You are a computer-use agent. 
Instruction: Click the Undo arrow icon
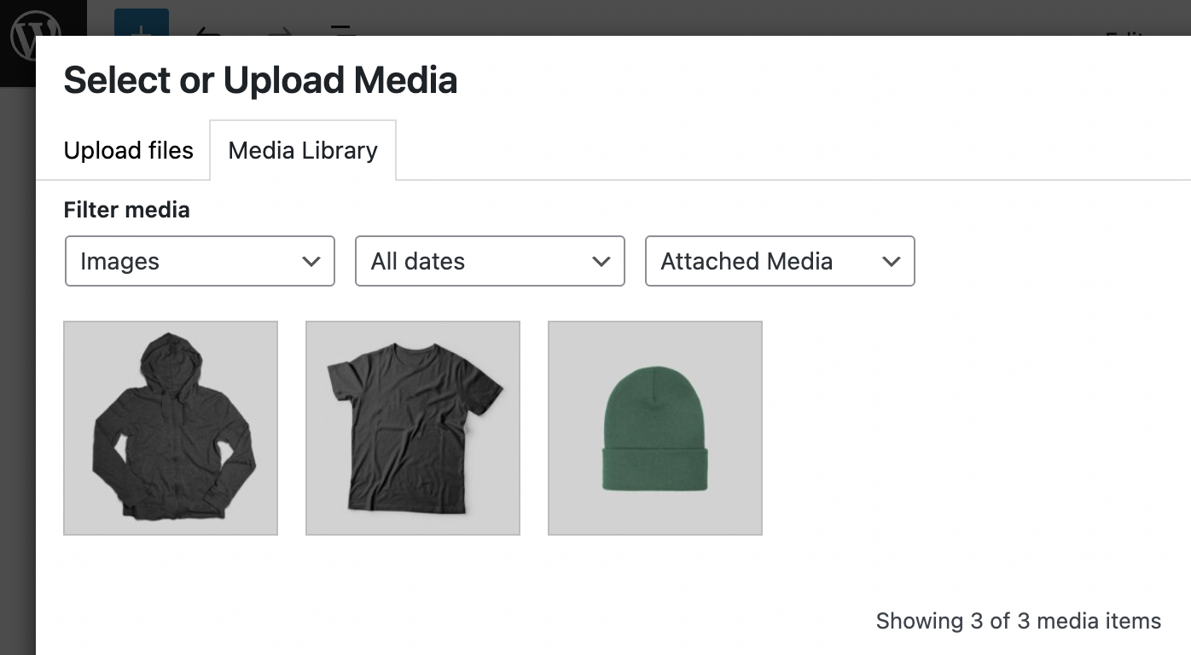(209, 31)
